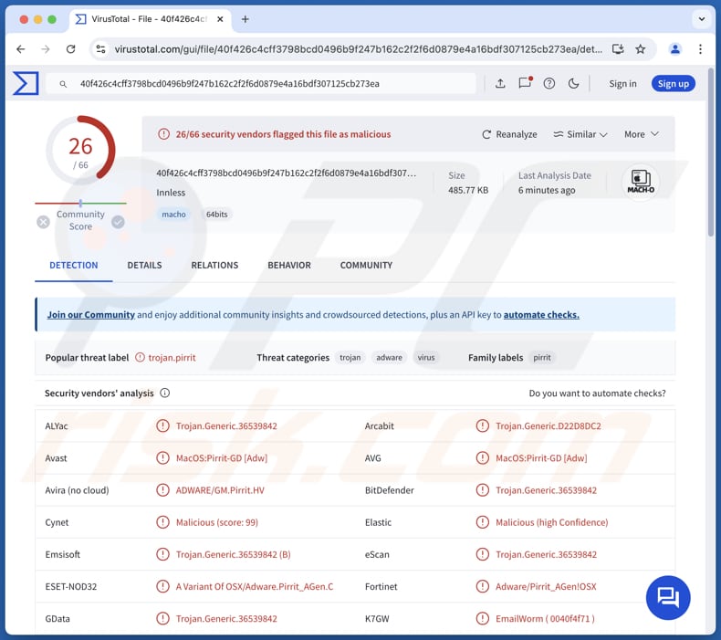Click the hash search input field
Screen dimensions: 721x640
tap(262, 84)
